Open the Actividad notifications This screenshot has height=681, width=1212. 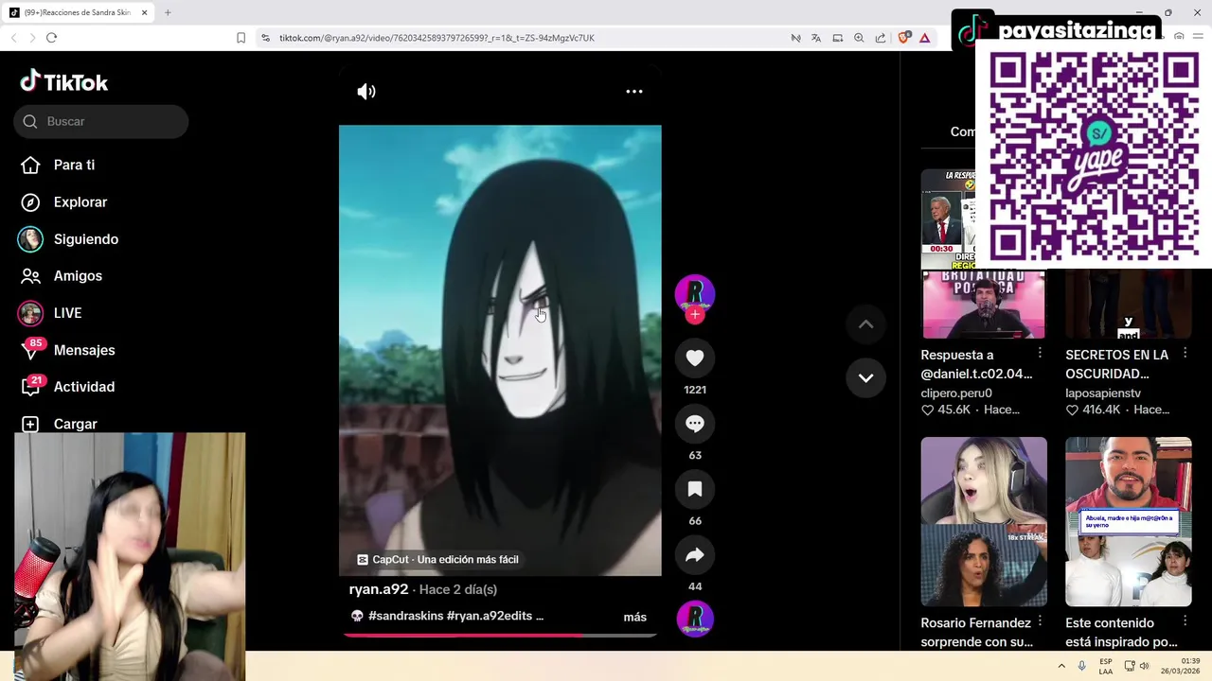click(84, 387)
